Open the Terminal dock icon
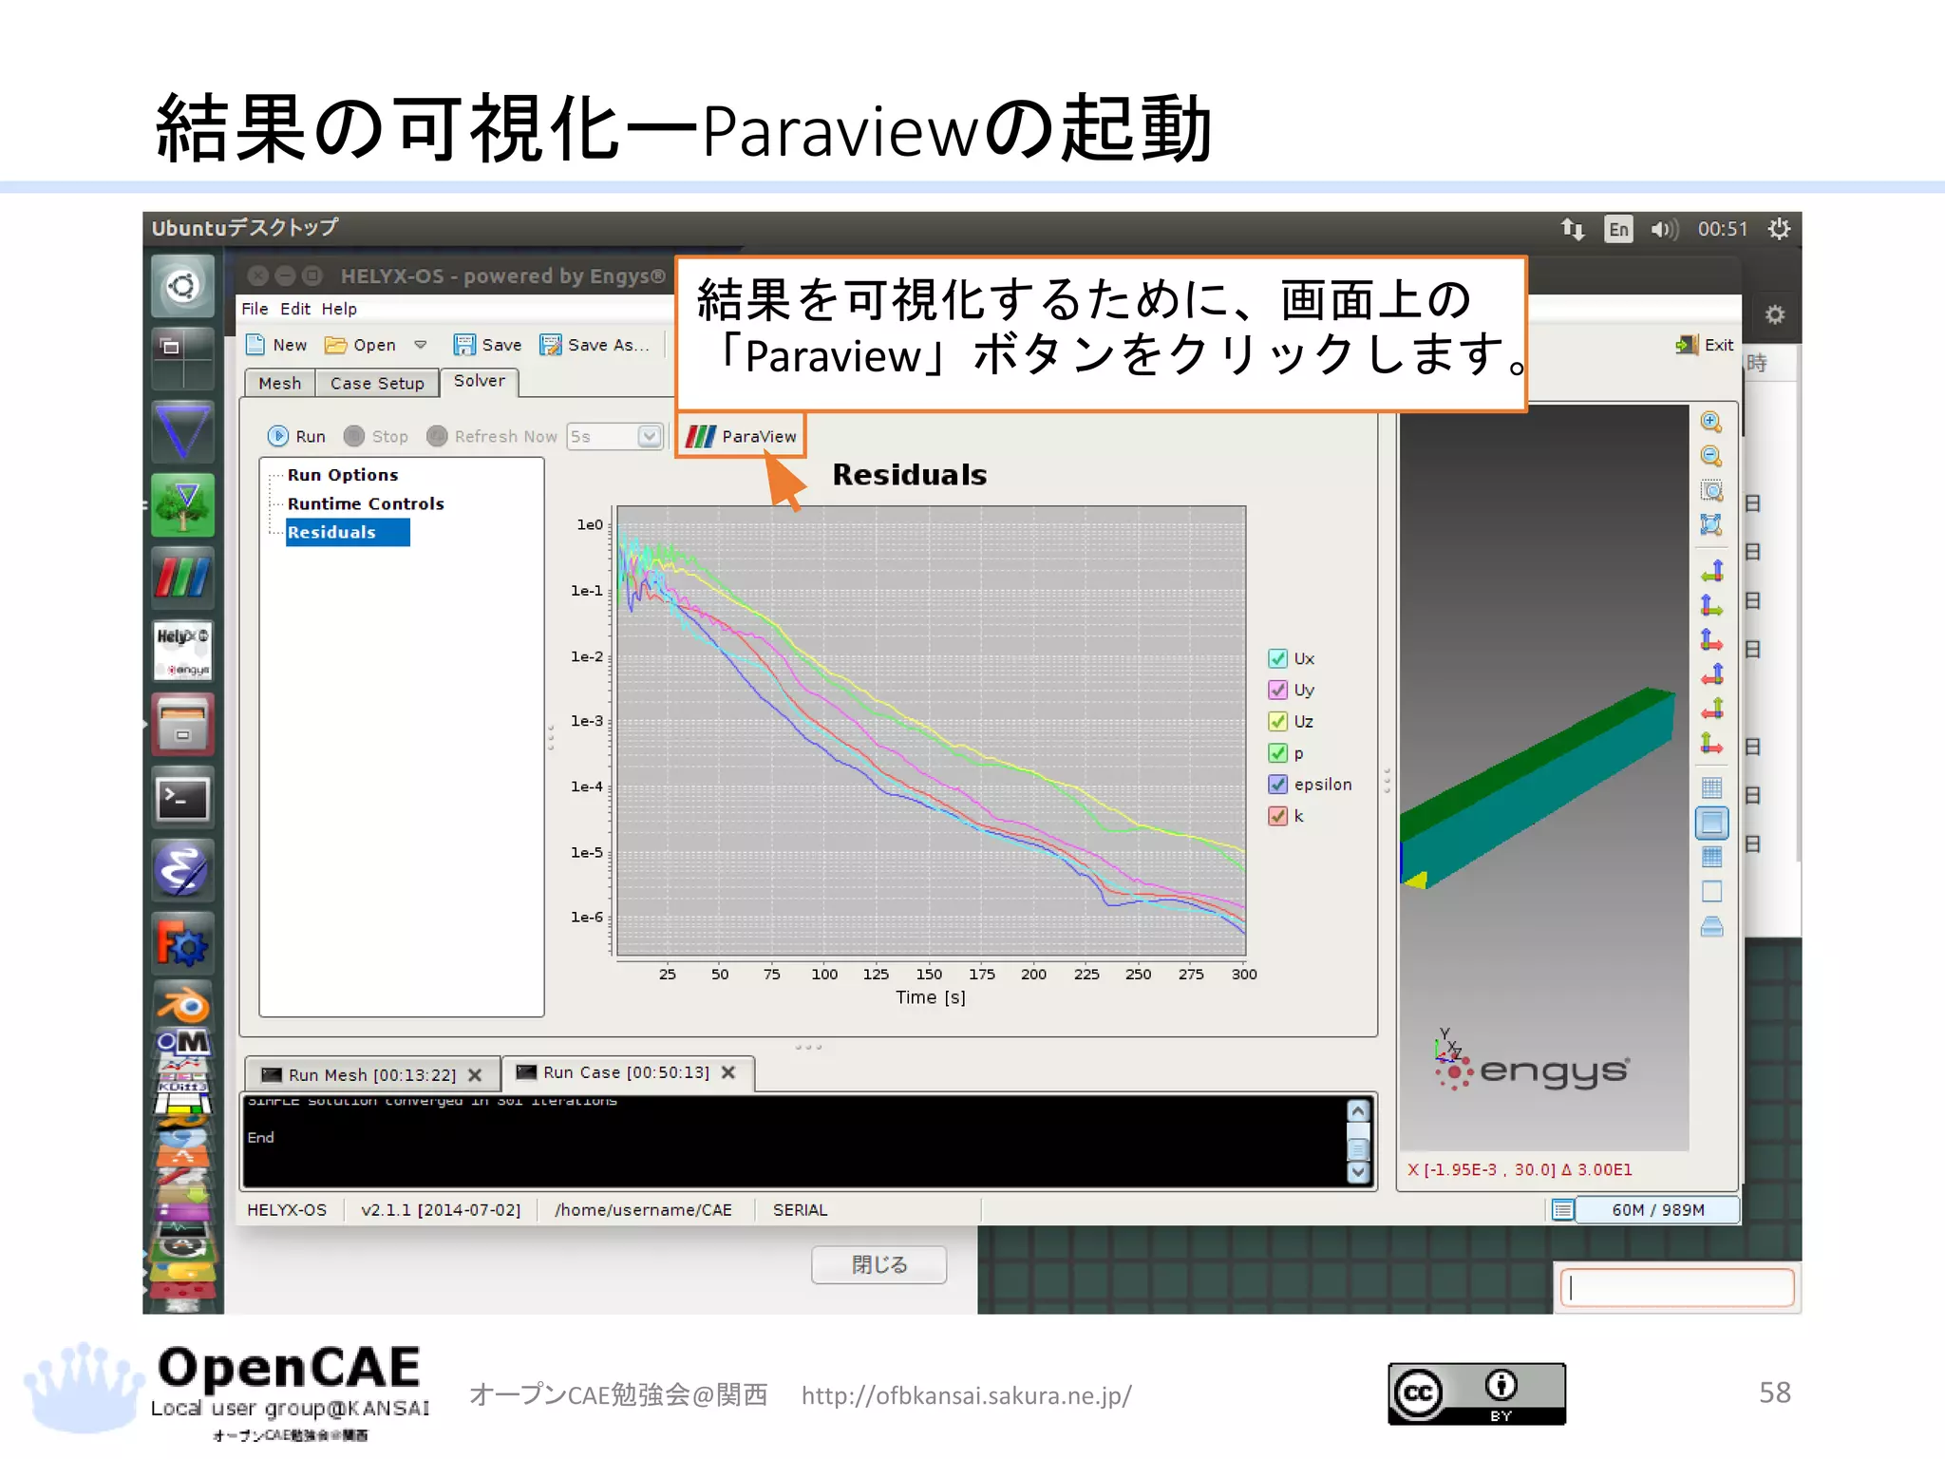Screen dimensions: 1945x1459 click(182, 798)
